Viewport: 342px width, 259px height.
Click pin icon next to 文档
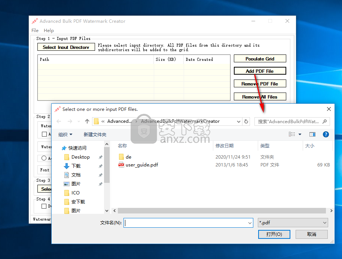pos(100,175)
